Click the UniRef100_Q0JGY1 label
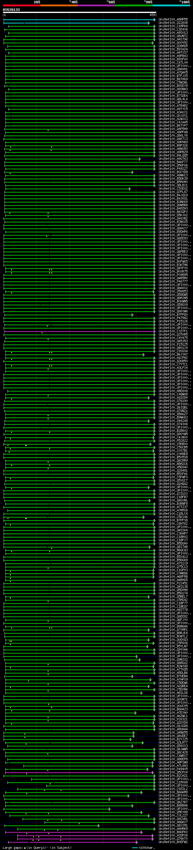 (173, 115)
